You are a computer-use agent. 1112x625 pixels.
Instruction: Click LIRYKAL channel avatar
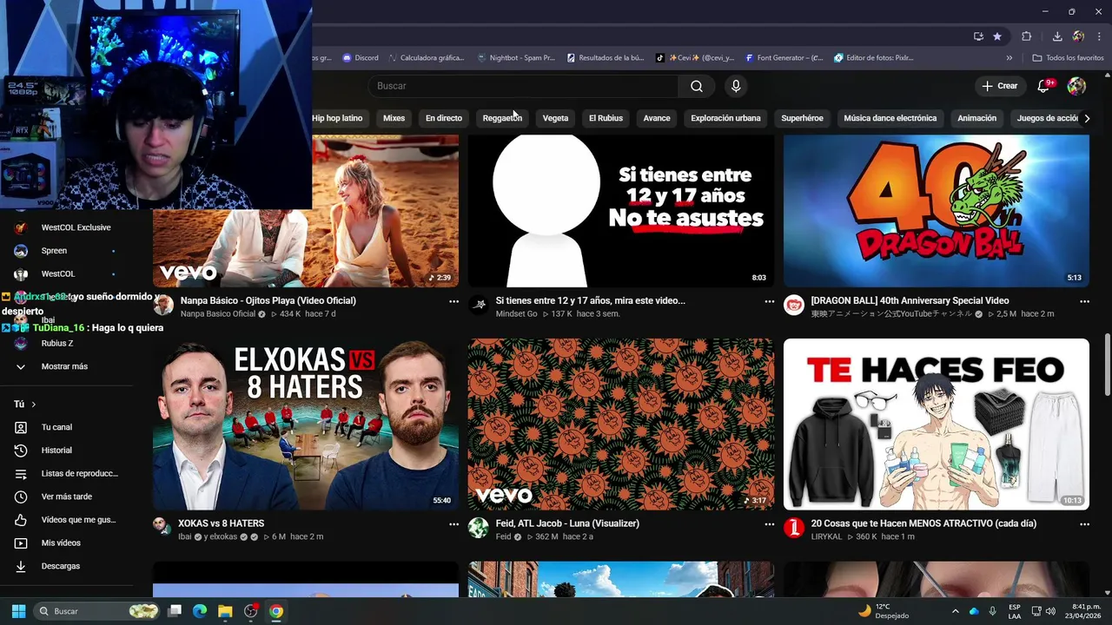(794, 528)
